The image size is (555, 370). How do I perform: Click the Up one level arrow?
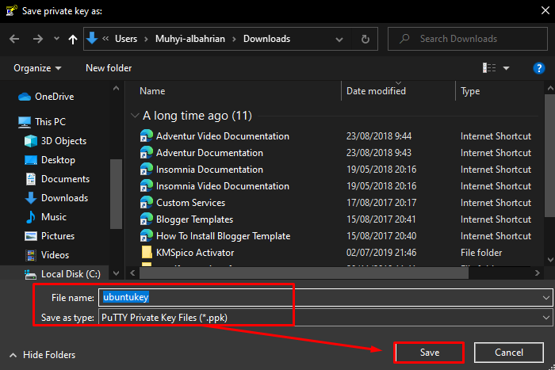[x=73, y=38]
